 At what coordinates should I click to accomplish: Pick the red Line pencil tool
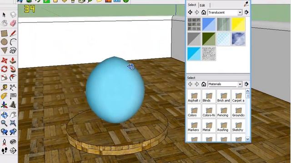coord(13,34)
